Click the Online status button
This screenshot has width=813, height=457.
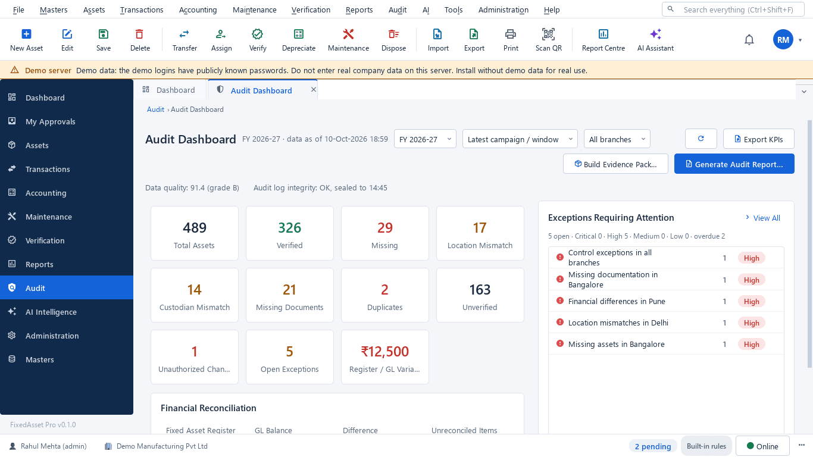[x=762, y=446]
